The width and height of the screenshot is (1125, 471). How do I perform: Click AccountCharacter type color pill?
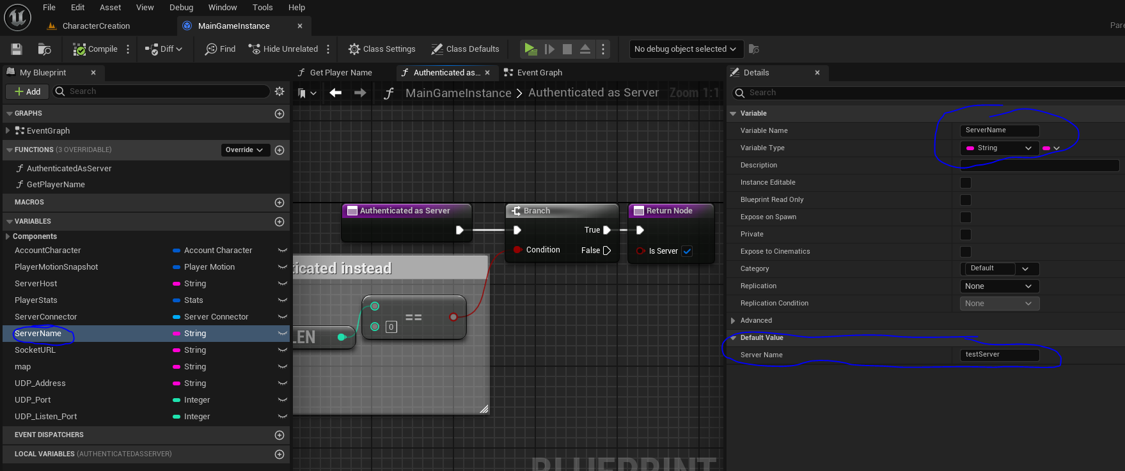click(x=177, y=251)
